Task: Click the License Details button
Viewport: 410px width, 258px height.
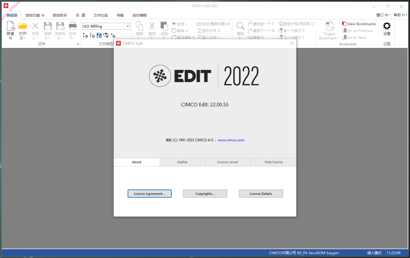Action: pyautogui.click(x=261, y=194)
